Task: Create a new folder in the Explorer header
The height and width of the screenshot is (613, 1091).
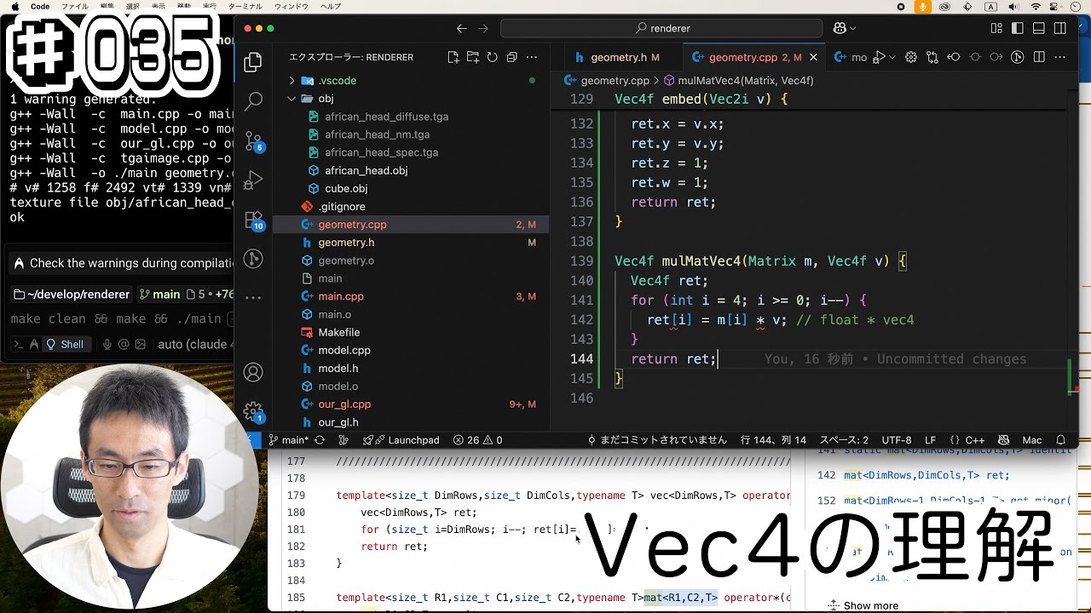Action: pyautogui.click(x=473, y=57)
